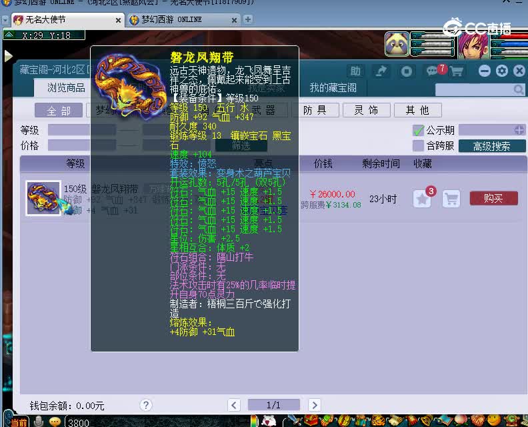The image size is (528, 427).
Task: Click the square stop icon in the header
Action: pyautogui.click(x=407, y=71)
